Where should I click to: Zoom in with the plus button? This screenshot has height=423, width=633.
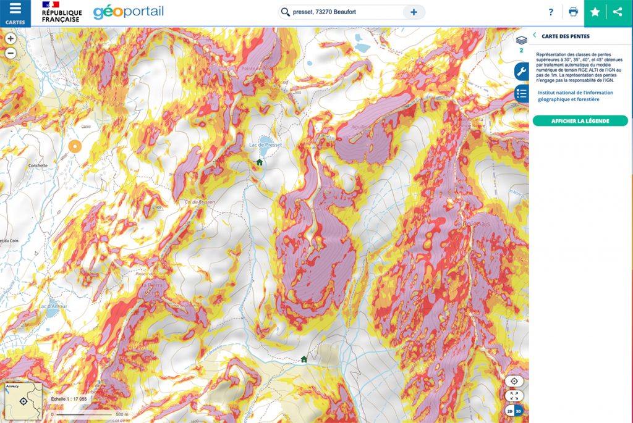pyautogui.click(x=11, y=38)
